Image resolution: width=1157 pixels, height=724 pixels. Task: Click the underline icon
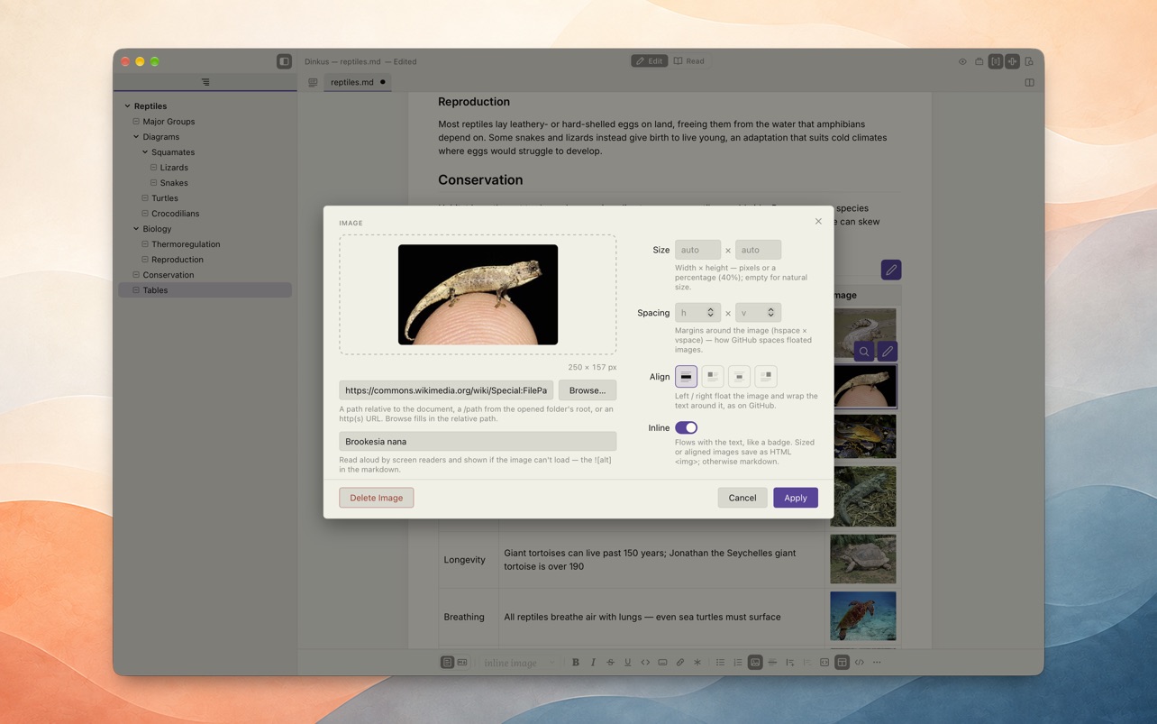[628, 663]
